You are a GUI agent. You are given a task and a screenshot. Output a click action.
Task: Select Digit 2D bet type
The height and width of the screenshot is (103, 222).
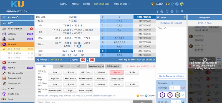pyautogui.click(x=55, y=78)
